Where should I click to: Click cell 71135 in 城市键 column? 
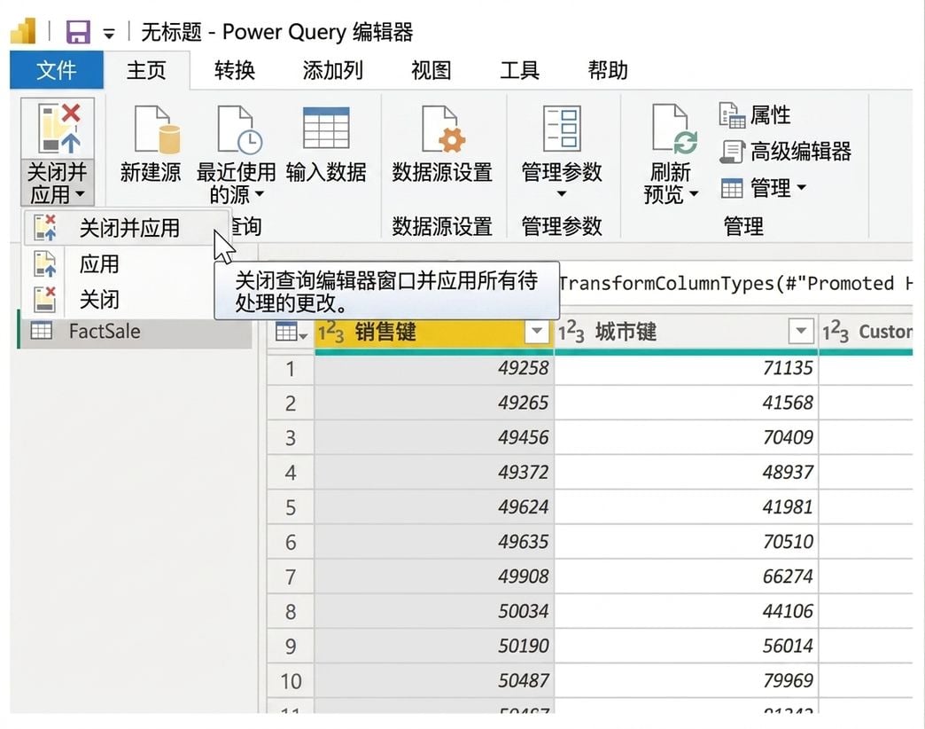tap(686, 368)
